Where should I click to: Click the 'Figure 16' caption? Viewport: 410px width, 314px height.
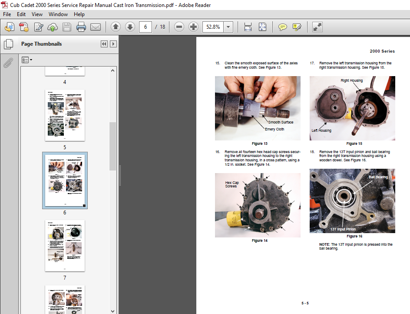(x=354, y=236)
